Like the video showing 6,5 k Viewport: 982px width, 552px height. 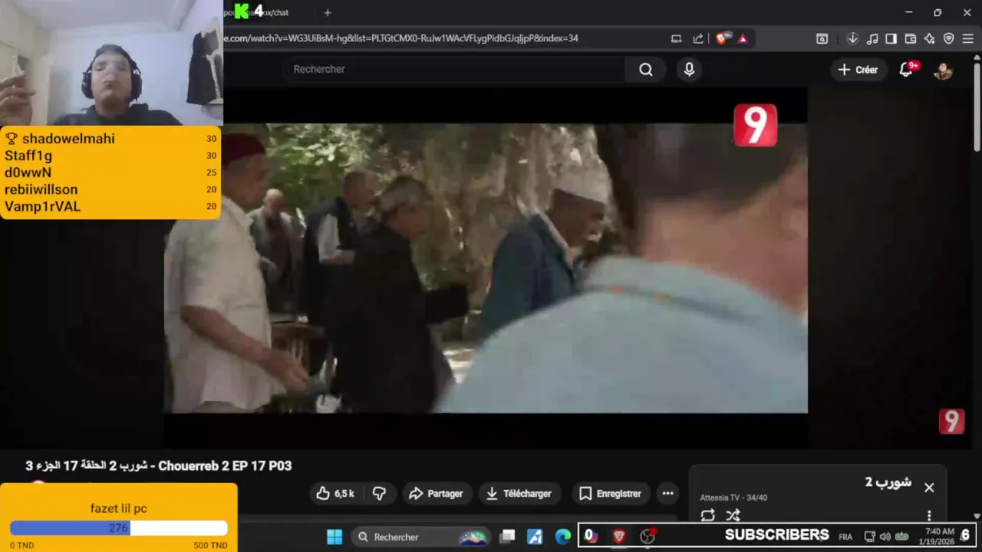point(336,494)
